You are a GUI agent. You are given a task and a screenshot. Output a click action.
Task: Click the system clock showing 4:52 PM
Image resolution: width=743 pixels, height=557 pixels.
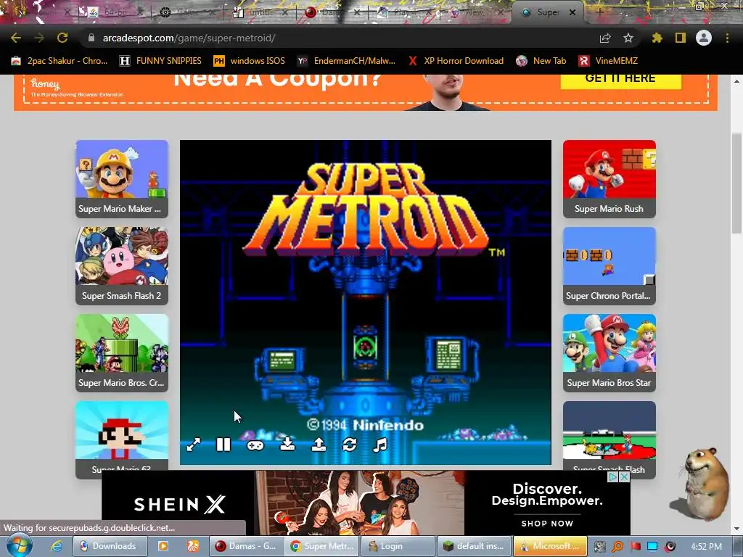point(706,547)
